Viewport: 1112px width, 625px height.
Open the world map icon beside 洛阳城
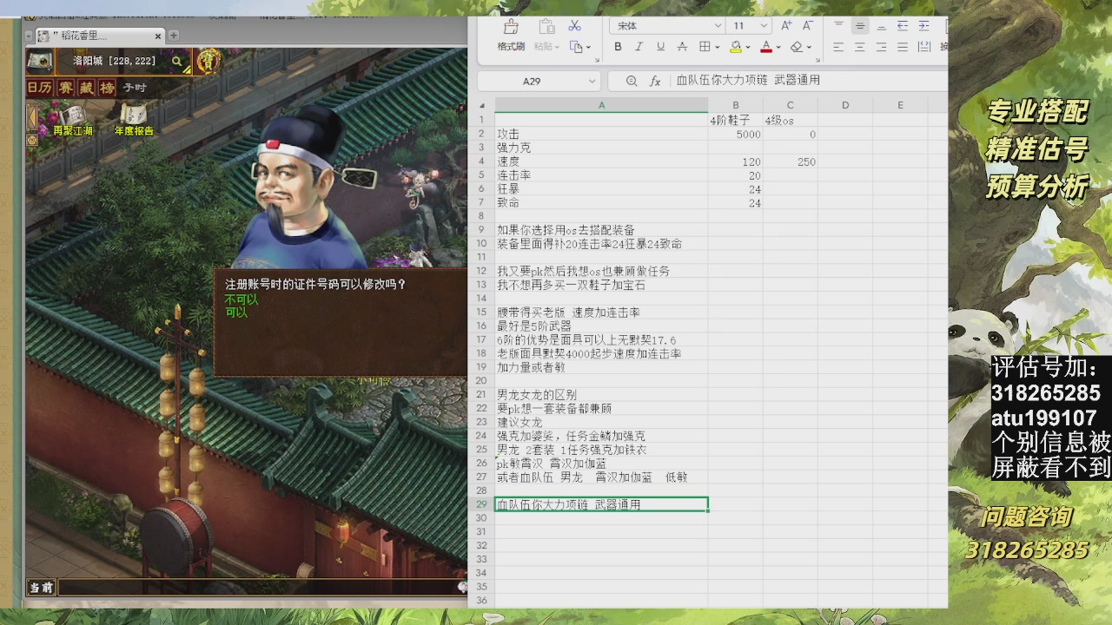[39, 61]
